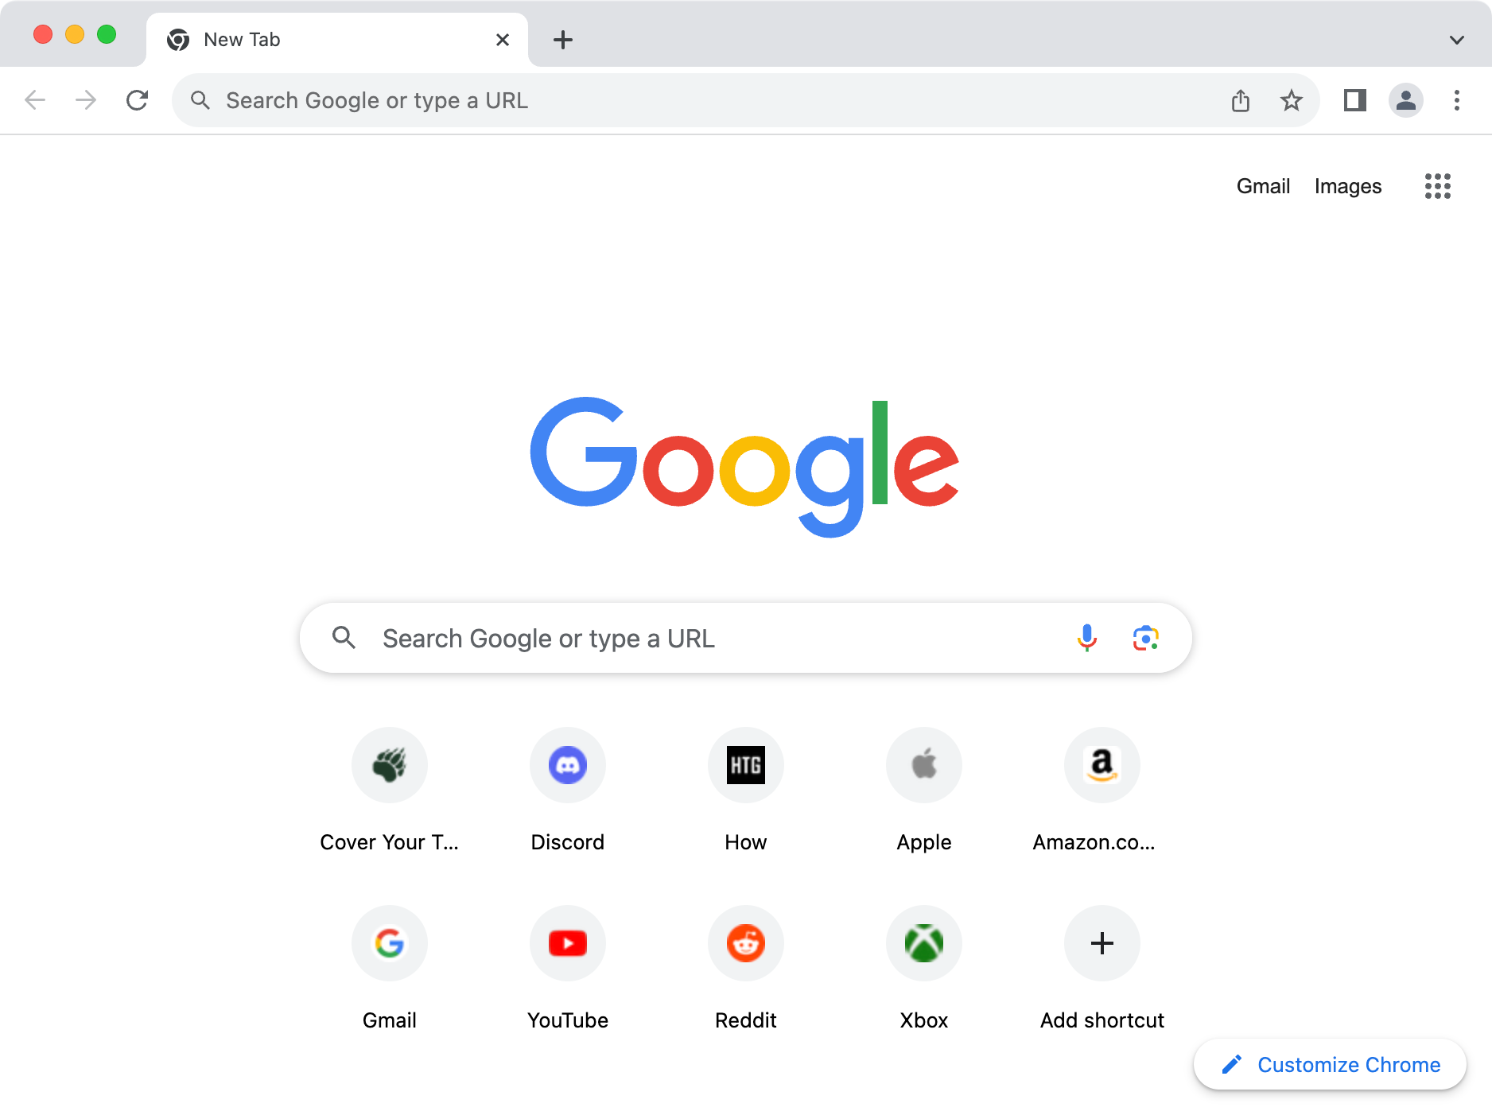Click the Google search box on page

tap(716, 638)
